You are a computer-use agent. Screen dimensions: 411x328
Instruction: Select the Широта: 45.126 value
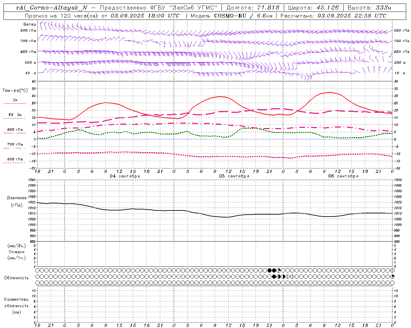313,8
